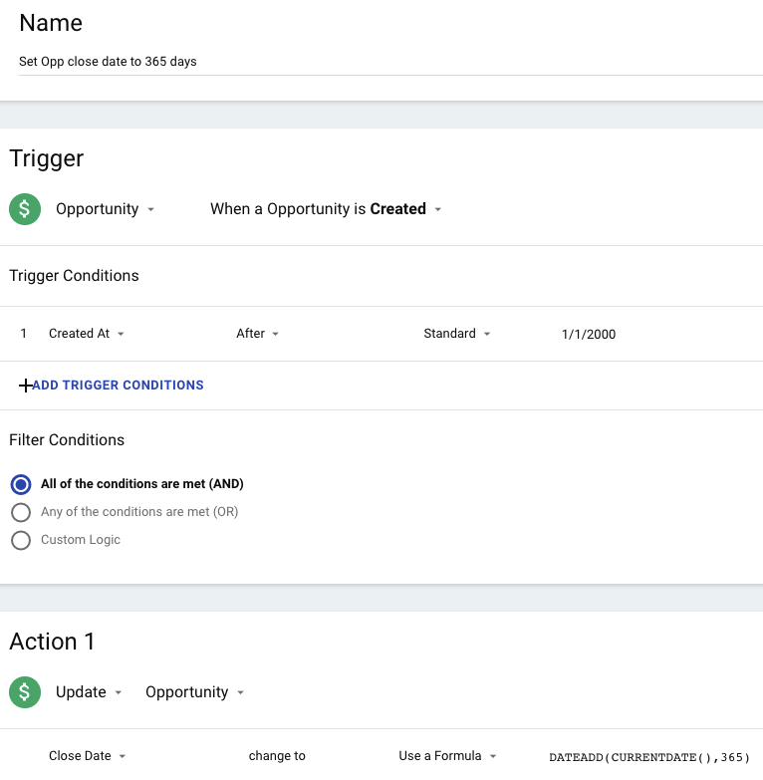Expand the Close Date field dropdown
The width and height of the screenshot is (763, 780).
(x=87, y=756)
